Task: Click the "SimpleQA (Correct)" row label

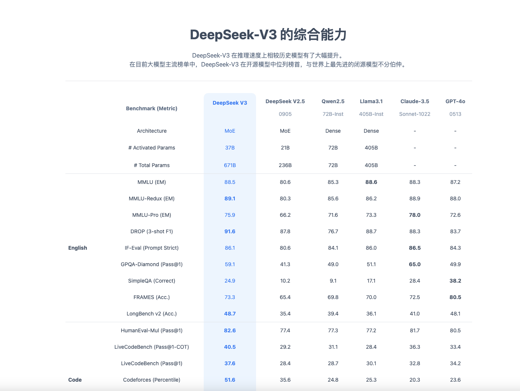Action: point(152,281)
